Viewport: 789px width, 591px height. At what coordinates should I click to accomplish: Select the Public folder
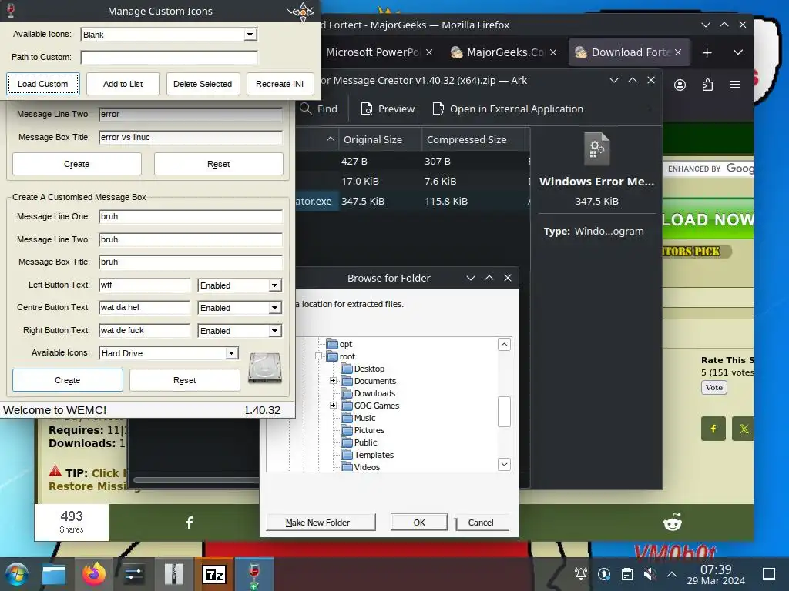click(x=365, y=442)
